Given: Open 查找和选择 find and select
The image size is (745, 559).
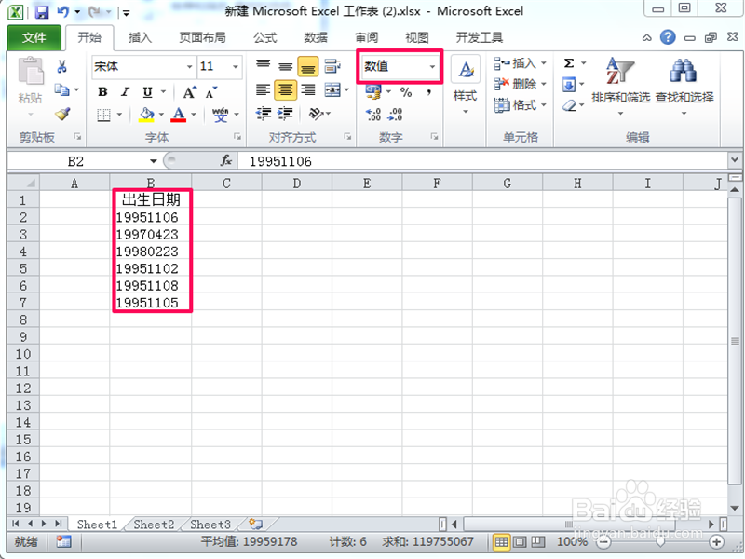Looking at the screenshot, I should pyautogui.click(x=684, y=86).
